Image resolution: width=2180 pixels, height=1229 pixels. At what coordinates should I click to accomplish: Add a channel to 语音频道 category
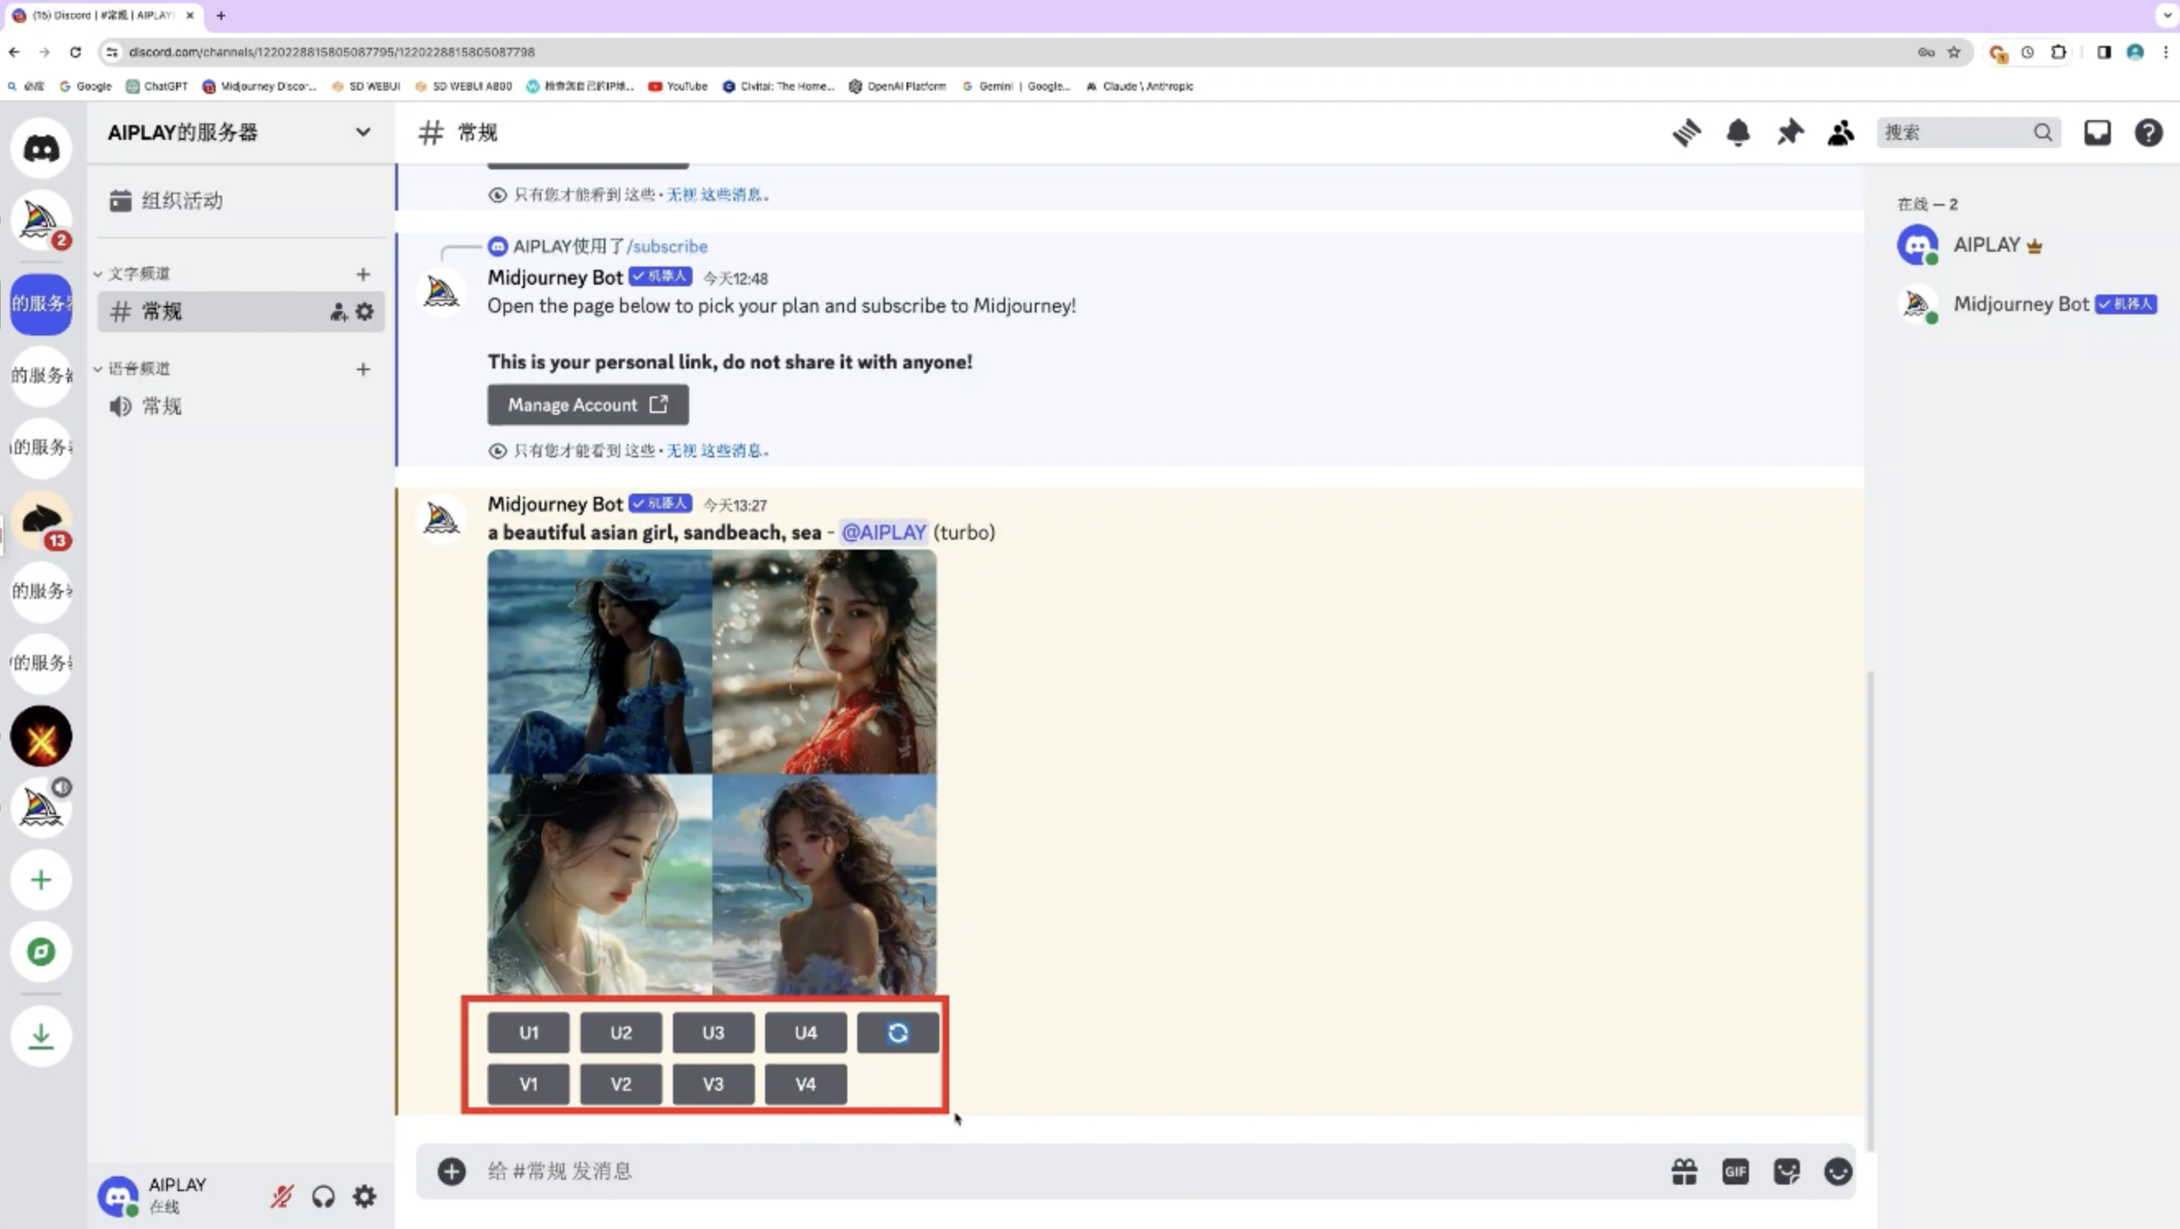point(363,369)
